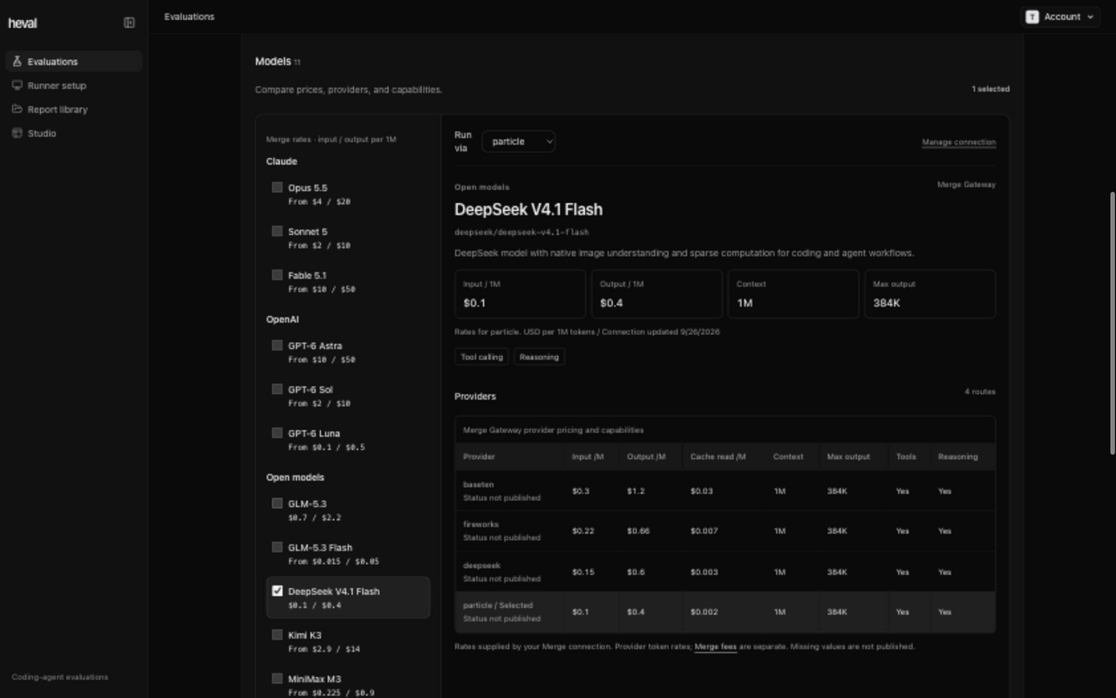Viewport: 1116px width, 698px height.
Task: Select the fireworks provider row
Action: click(725, 531)
